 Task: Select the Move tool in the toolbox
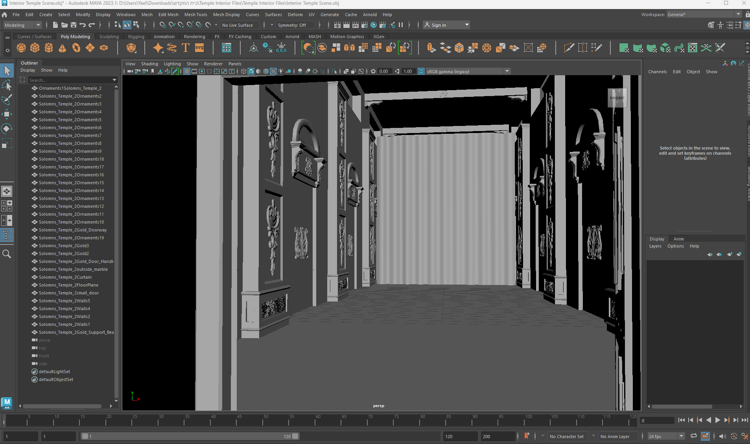pyautogui.click(x=7, y=115)
